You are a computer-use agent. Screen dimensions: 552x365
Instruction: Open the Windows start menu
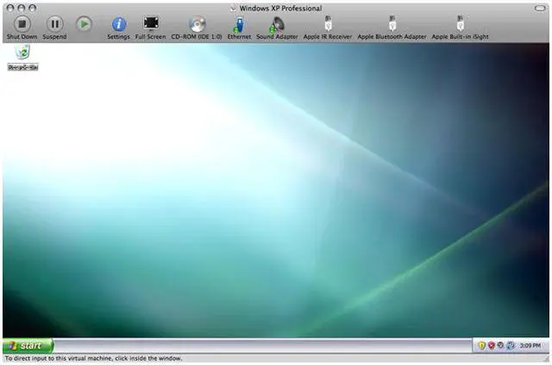28,346
